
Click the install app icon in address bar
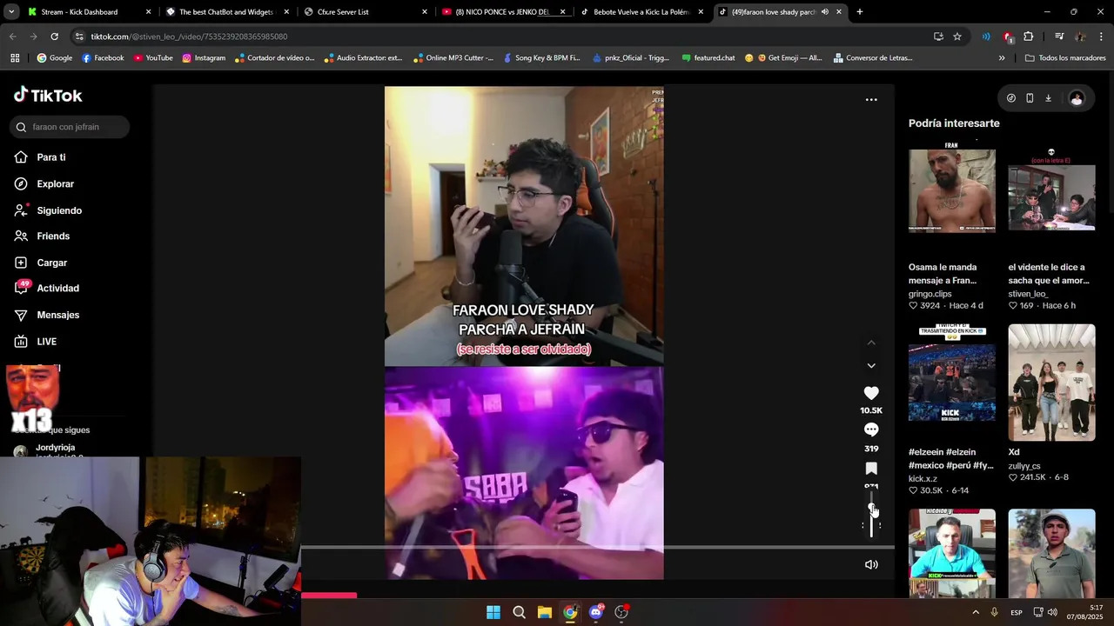click(x=938, y=37)
